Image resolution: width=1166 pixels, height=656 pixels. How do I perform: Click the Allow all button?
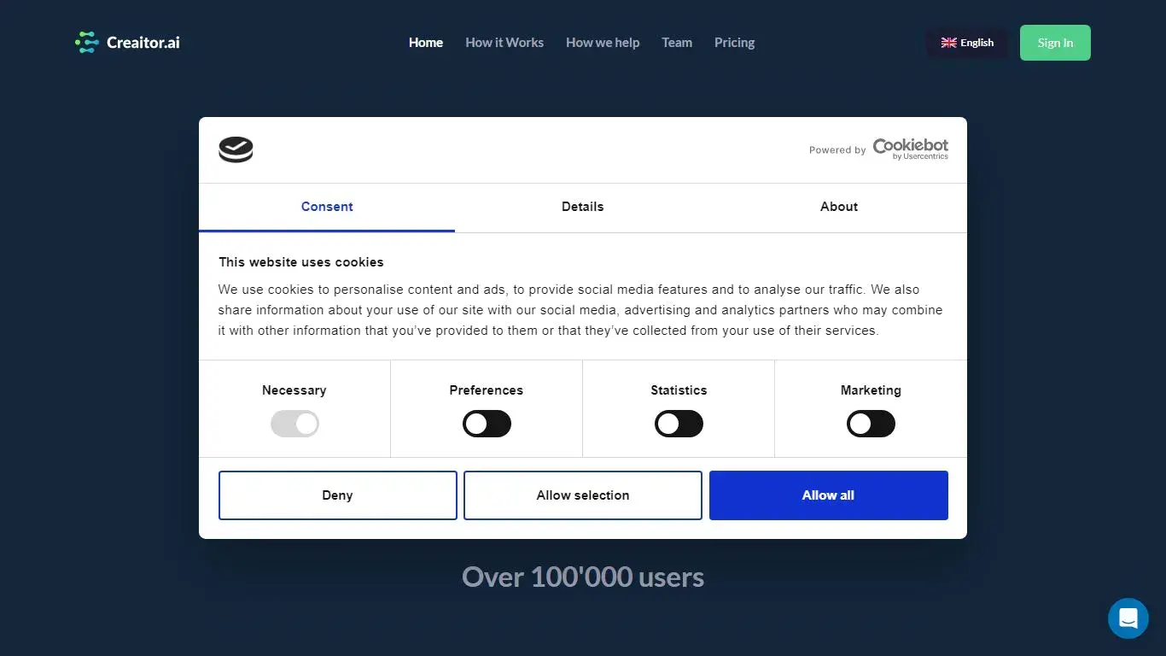coord(828,495)
